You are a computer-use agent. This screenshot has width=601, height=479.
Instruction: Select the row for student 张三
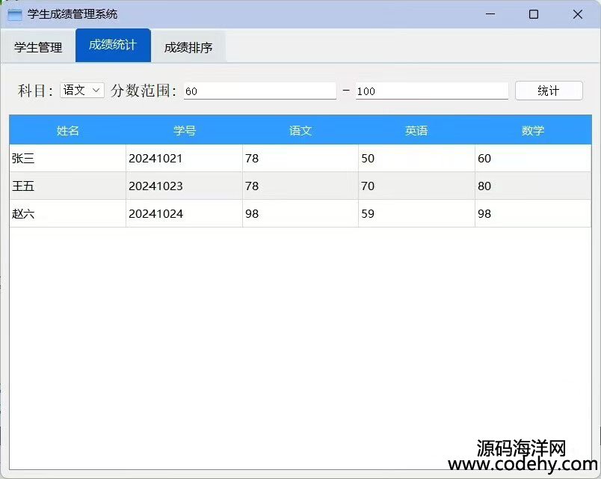[x=68, y=159]
